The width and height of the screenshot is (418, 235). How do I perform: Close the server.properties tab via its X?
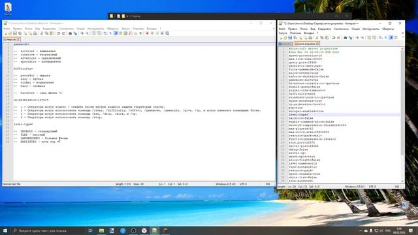coord(317,44)
